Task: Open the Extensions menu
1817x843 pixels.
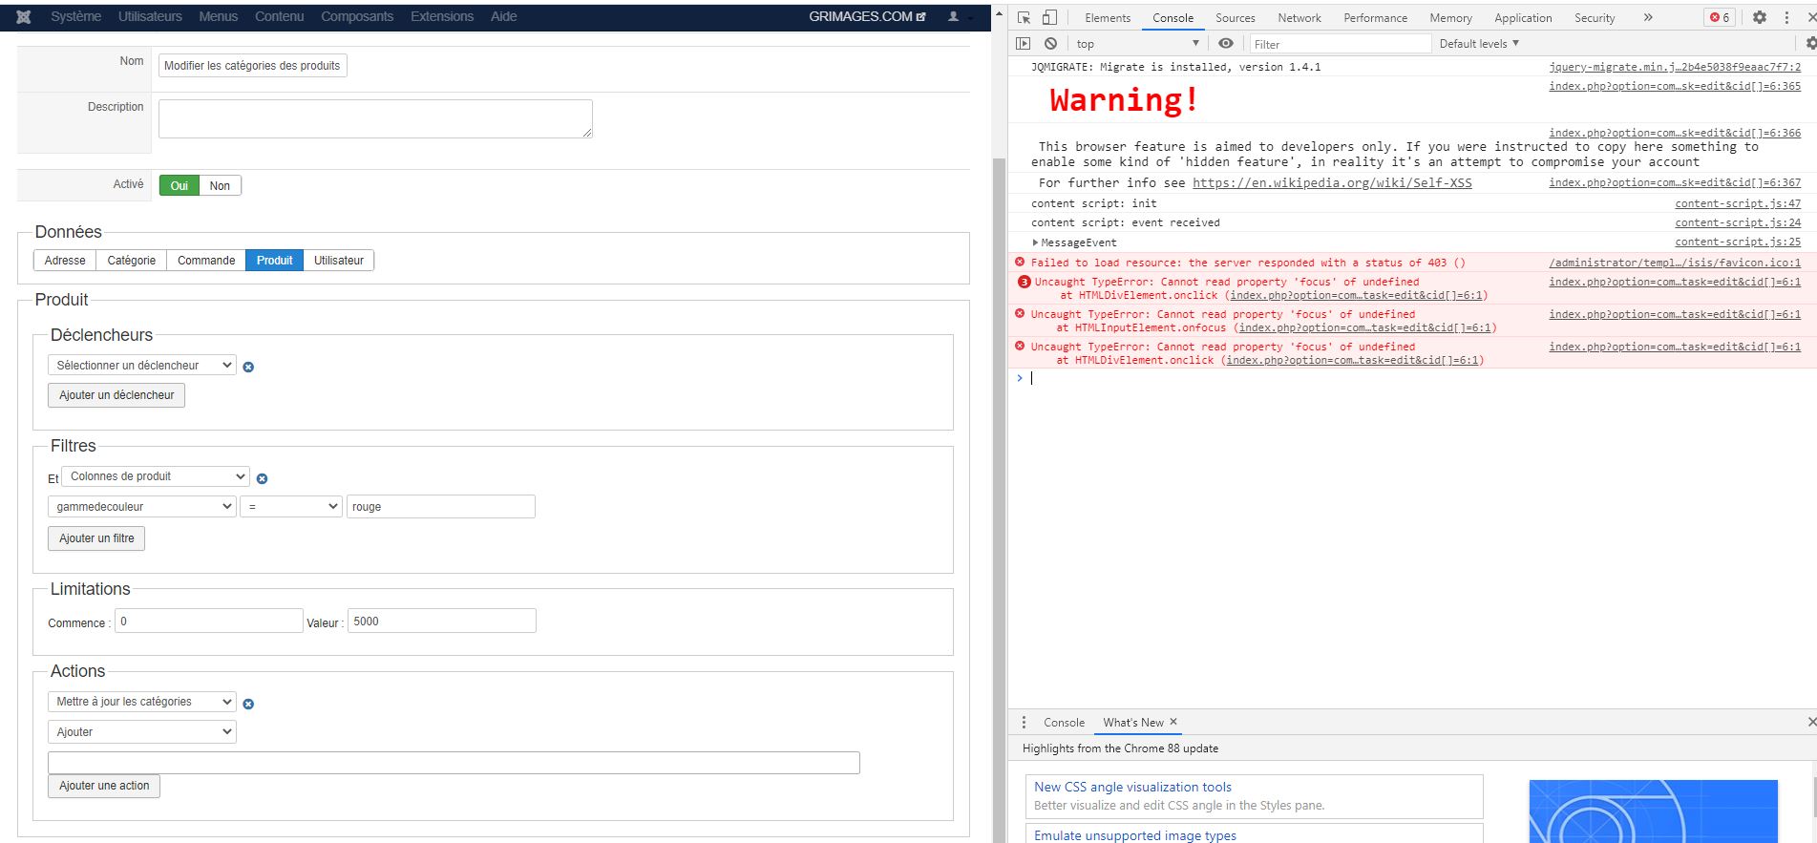Action: (x=442, y=16)
